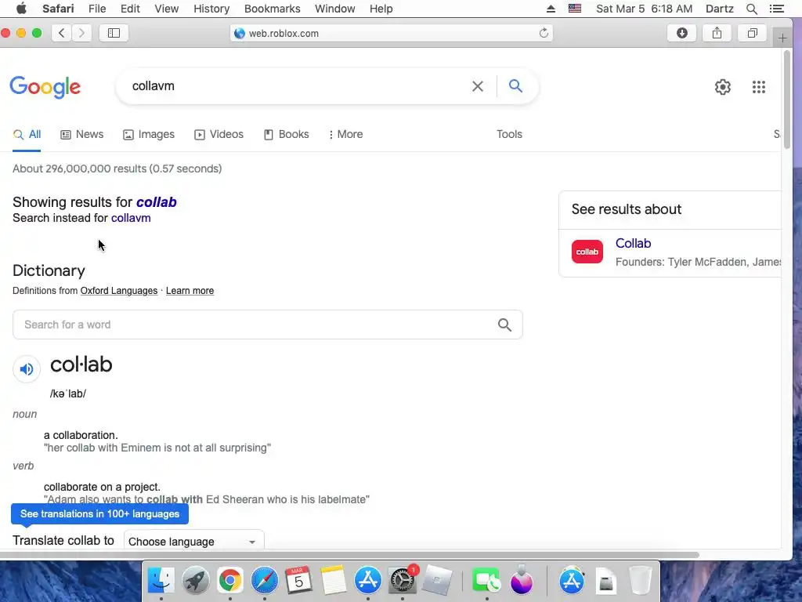Click the web.roblox.com address bar
This screenshot has width=802, height=602.
pos(392,33)
